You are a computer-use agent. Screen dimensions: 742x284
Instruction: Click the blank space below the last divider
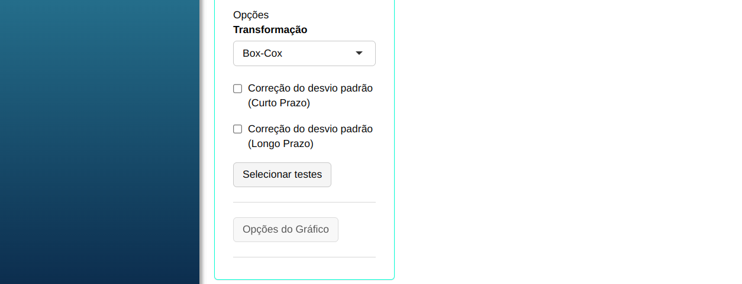point(304,268)
